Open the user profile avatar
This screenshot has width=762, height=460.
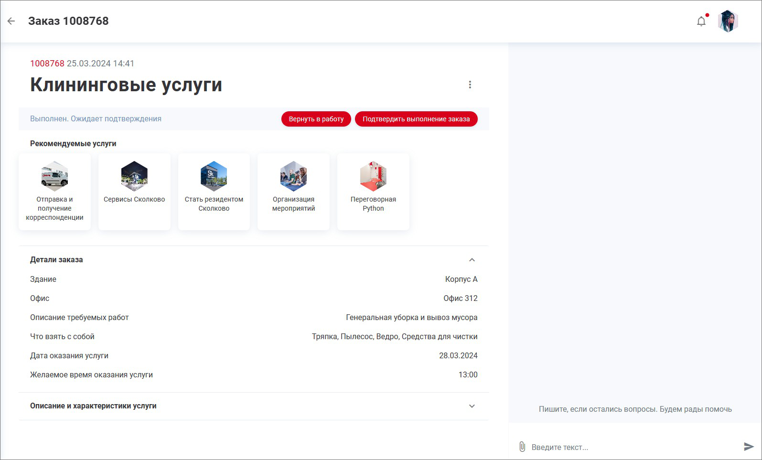728,21
